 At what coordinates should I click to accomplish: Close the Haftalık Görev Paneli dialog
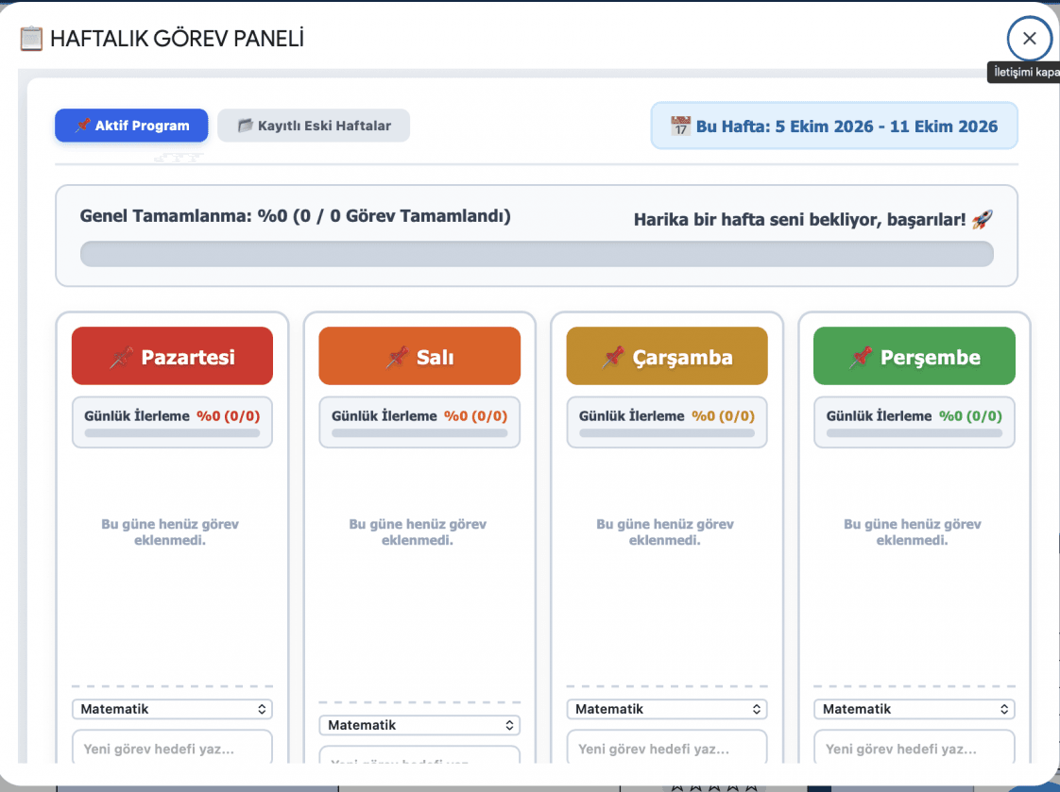pos(1029,39)
